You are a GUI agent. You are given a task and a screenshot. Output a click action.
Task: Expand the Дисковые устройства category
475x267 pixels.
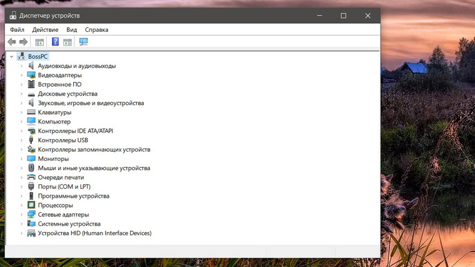[x=21, y=94]
